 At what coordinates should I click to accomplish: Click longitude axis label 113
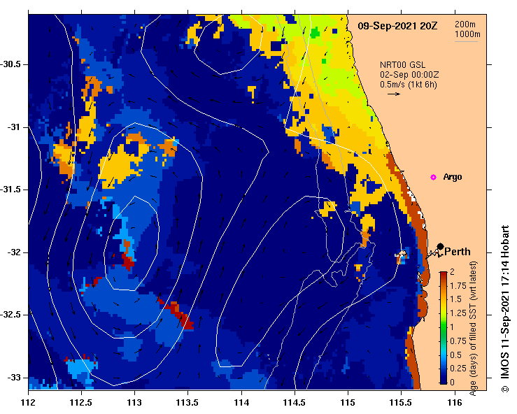click(x=134, y=403)
